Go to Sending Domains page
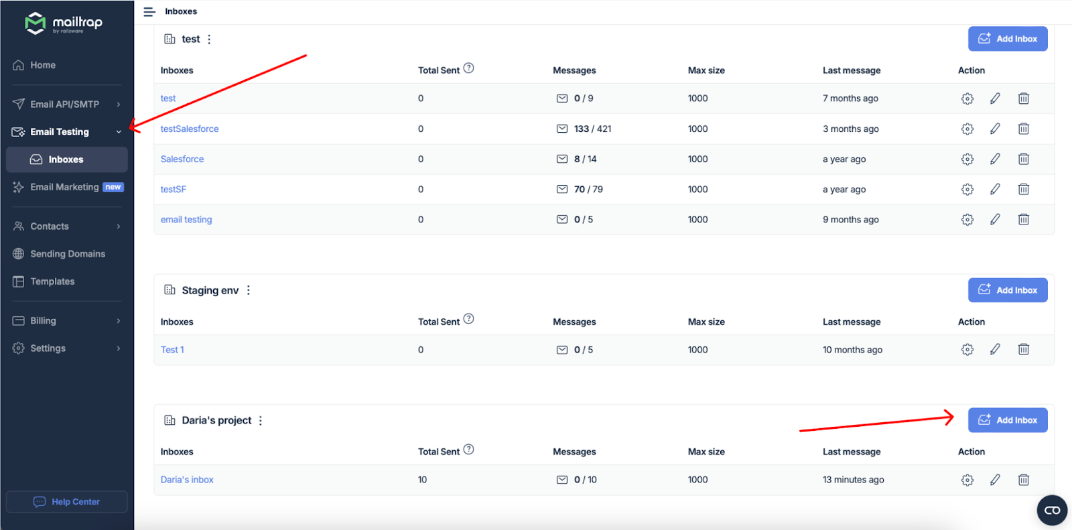Viewport: 1072px width, 530px height. pos(67,254)
